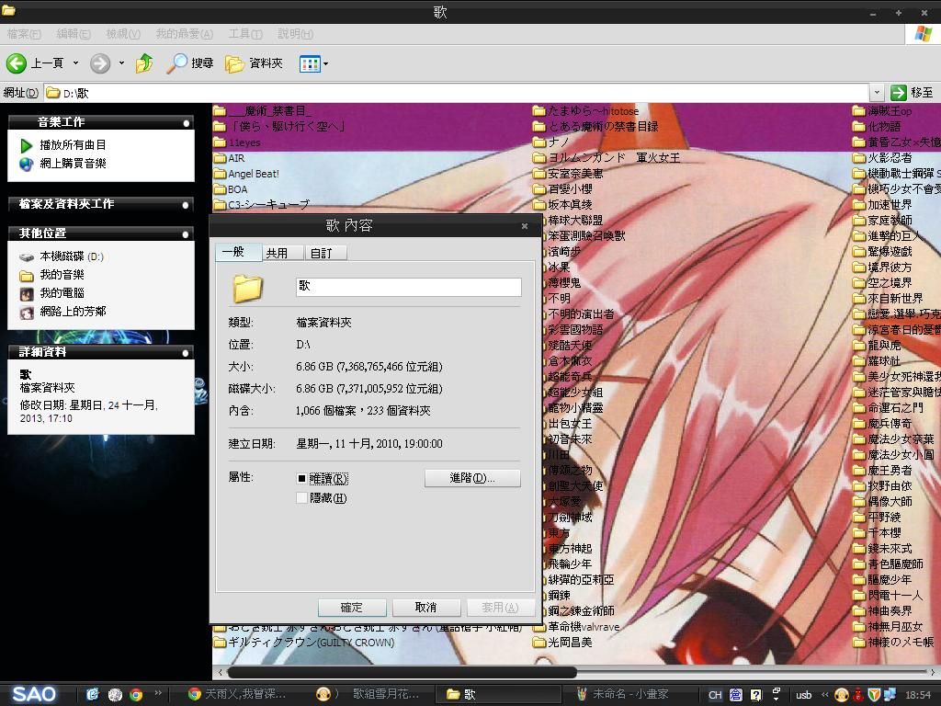This screenshot has height=706, width=941.
Task: Open the 我的最愛(A) menu
Action: tap(184, 34)
